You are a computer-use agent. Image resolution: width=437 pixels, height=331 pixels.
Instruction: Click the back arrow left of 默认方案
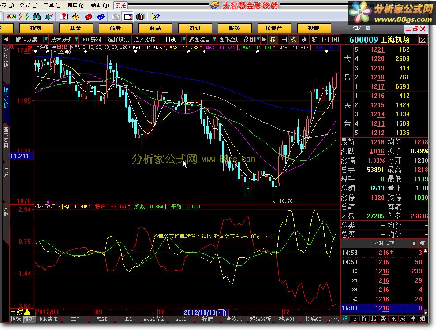tap(6, 40)
